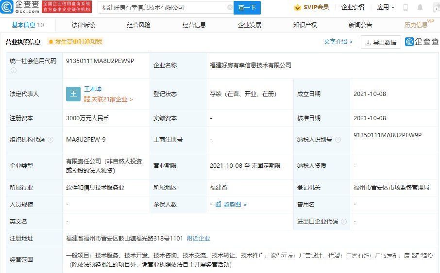Select 软件和信息技术服务业 industry value
The height and width of the screenshot is (273, 440).
click(95, 188)
